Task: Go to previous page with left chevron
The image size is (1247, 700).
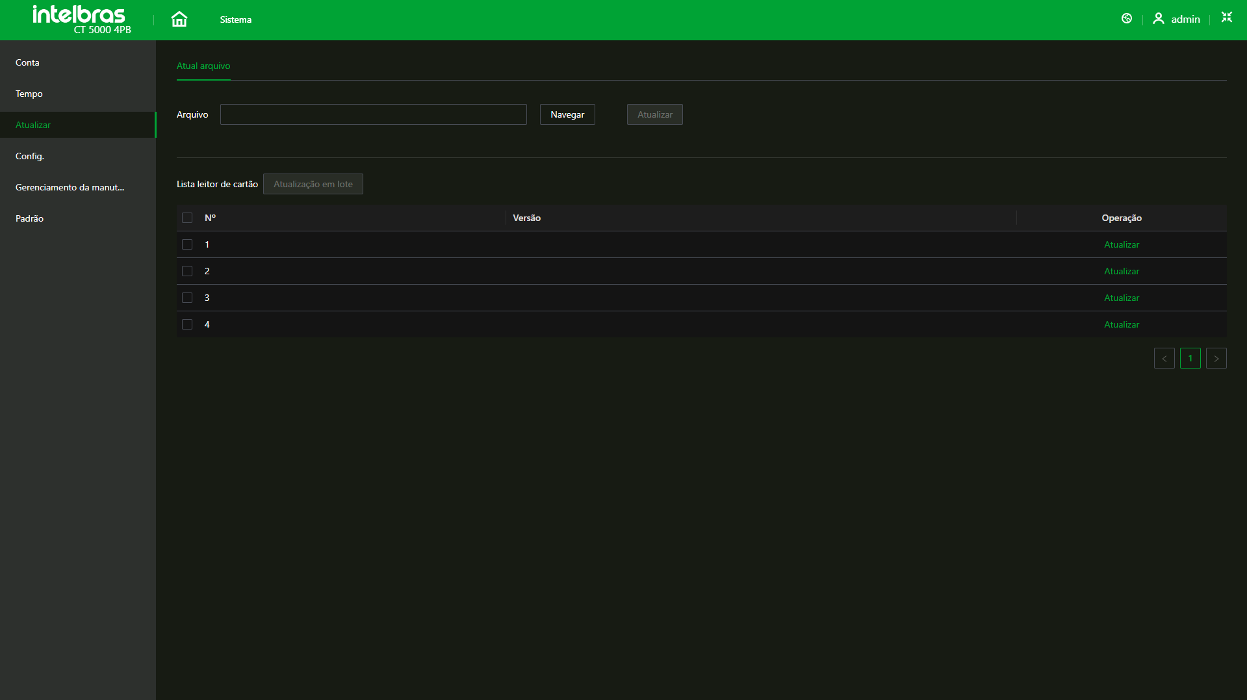Action: pos(1164,358)
